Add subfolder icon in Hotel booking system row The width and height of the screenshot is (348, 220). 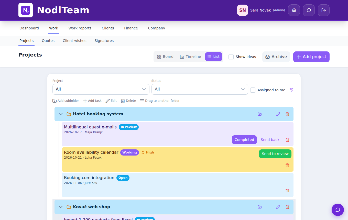[x=260, y=114]
